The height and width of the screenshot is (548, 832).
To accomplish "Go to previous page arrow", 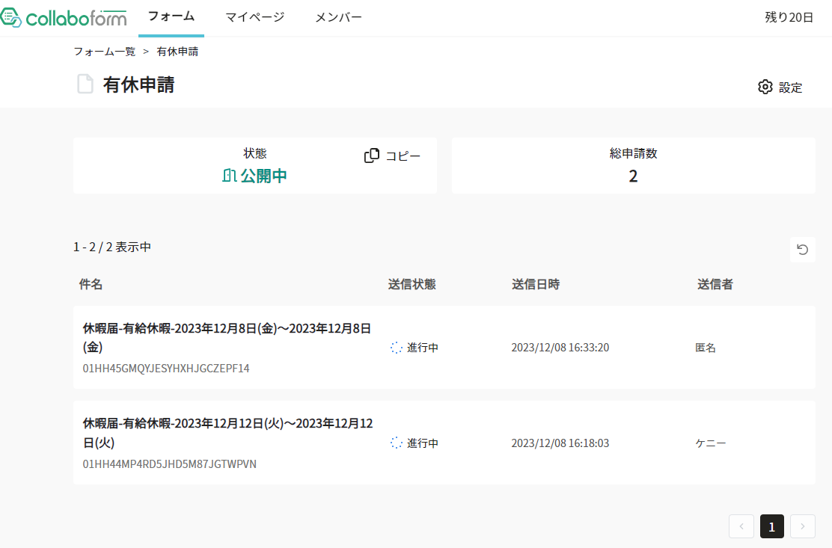I will pyautogui.click(x=741, y=526).
